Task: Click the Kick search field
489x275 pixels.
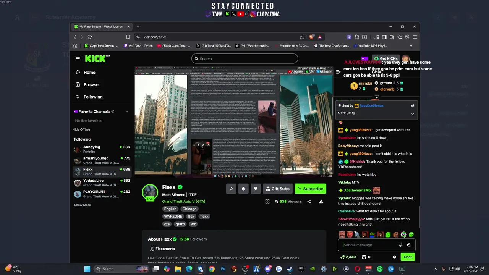Action: pyautogui.click(x=244, y=59)
